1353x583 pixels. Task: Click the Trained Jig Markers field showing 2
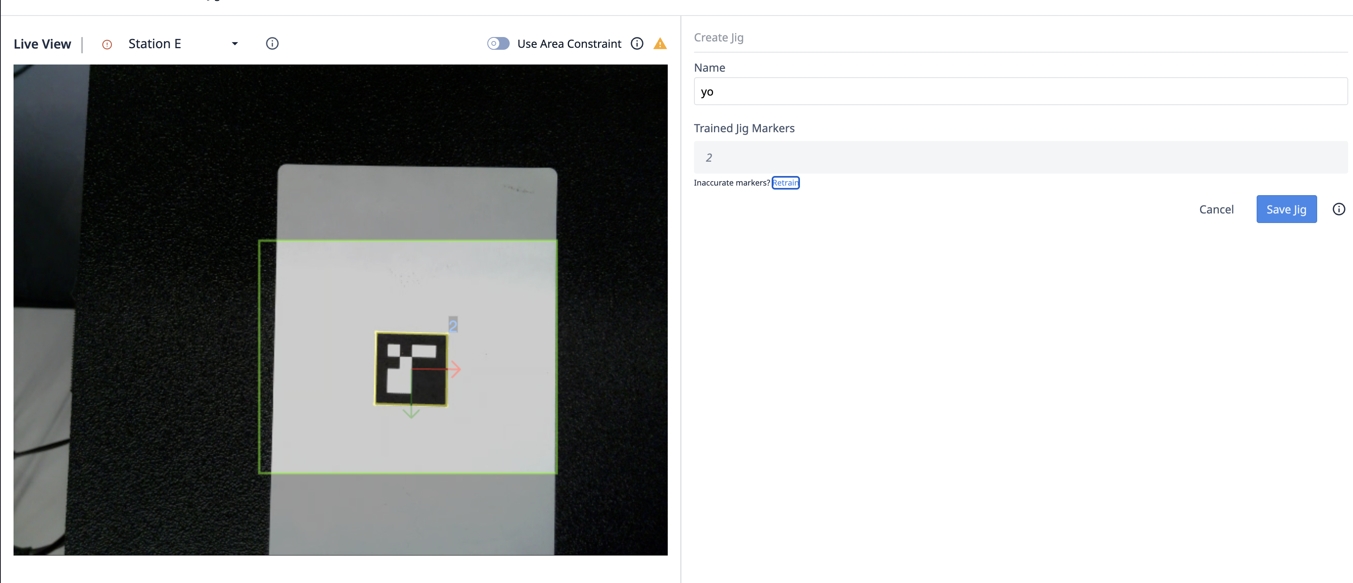[x=1020, y=157]
